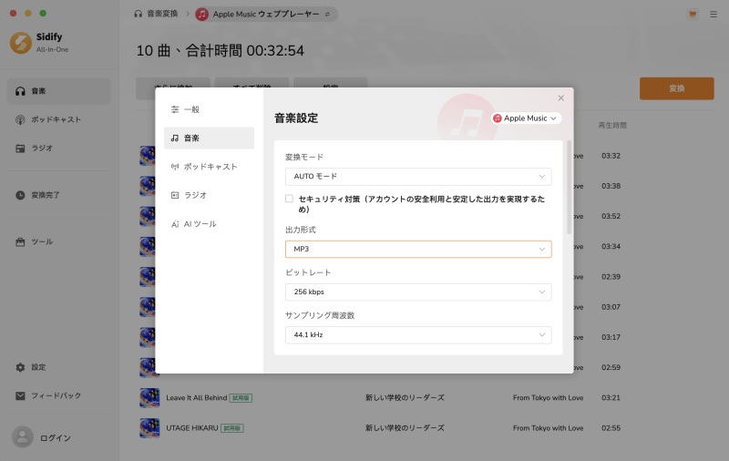Select the 音楽 settings tab
The height and width of the screenshot is (461, 729).
pyautogui.click(x=209, y=138)
